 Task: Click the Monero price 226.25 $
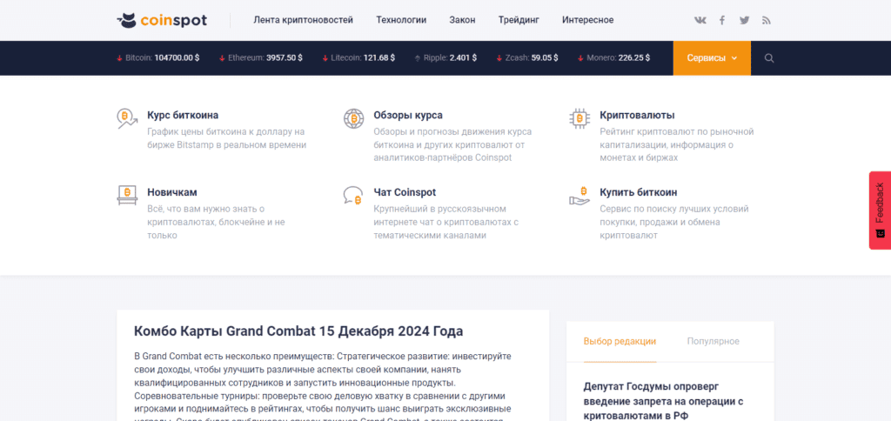[x=634, y=58]
